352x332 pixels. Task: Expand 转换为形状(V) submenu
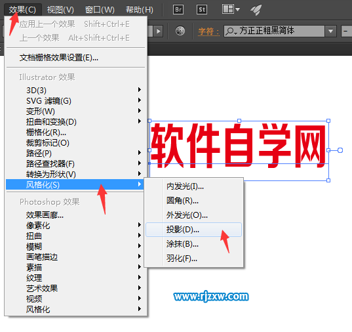pos(75,175)
